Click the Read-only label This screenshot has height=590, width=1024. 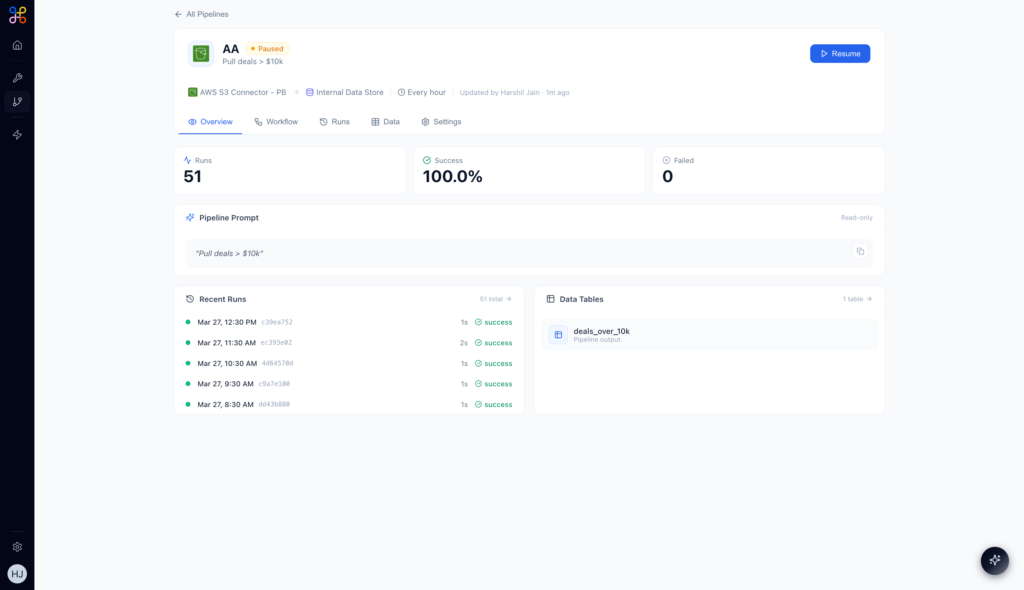pos(856,218)
